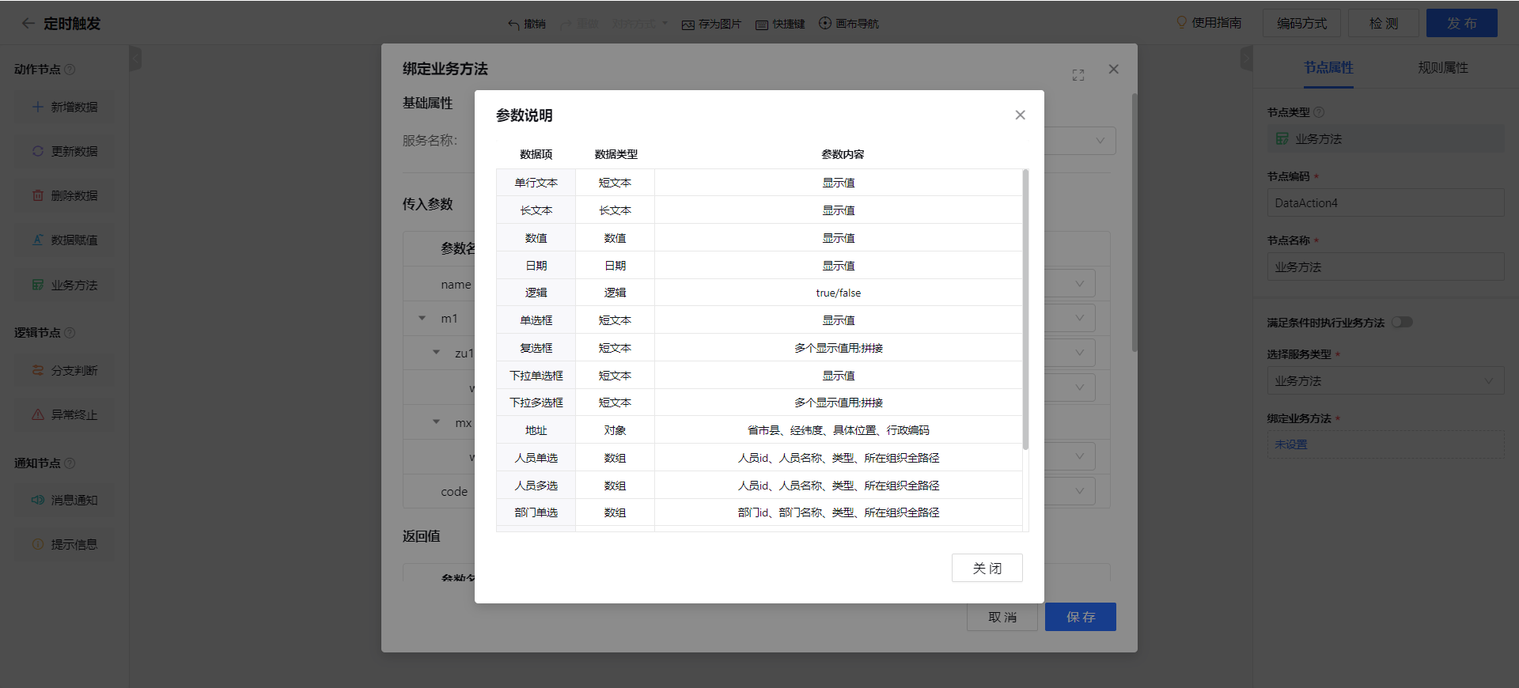The width and height of the screenshot is (1519, 688).
Task: Click the 发布 publish button
Action: 1461,23
